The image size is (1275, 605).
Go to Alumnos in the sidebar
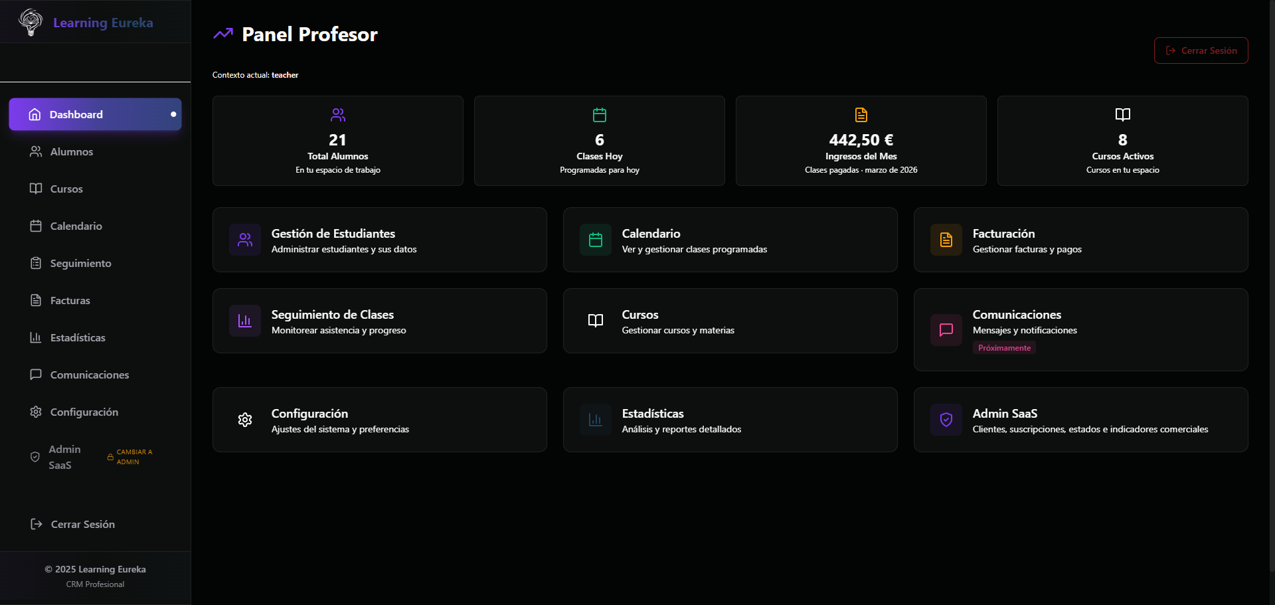pyautogui.click(x=95, y=151)
